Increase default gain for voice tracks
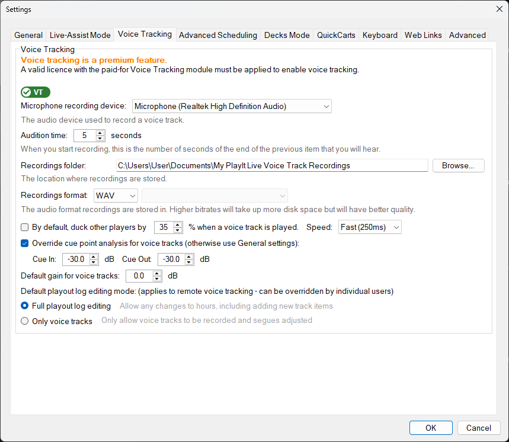The image size is (509, 442). [x=157, y=273]
